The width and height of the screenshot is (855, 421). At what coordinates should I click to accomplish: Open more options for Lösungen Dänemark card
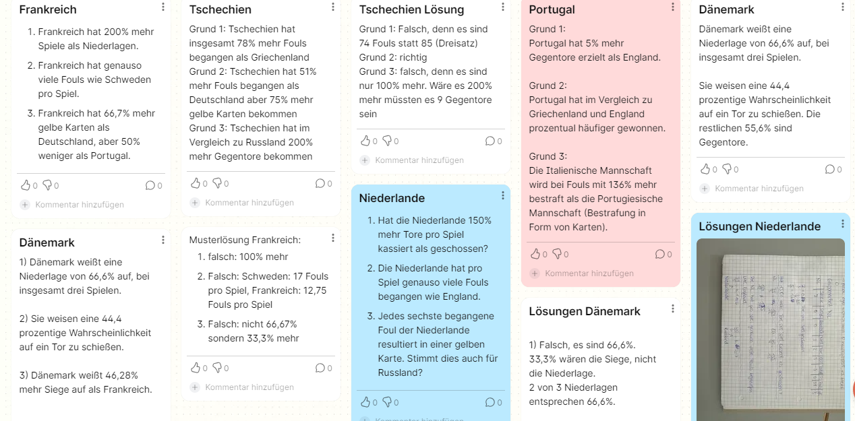coord(673,309)
